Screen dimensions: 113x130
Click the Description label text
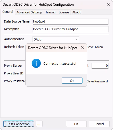coord(12,29)
